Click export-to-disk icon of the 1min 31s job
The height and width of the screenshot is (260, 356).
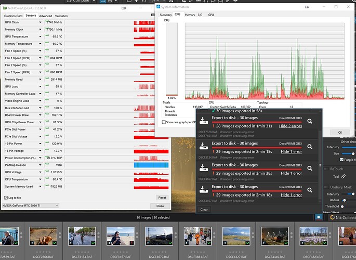(x=203, y=121)
